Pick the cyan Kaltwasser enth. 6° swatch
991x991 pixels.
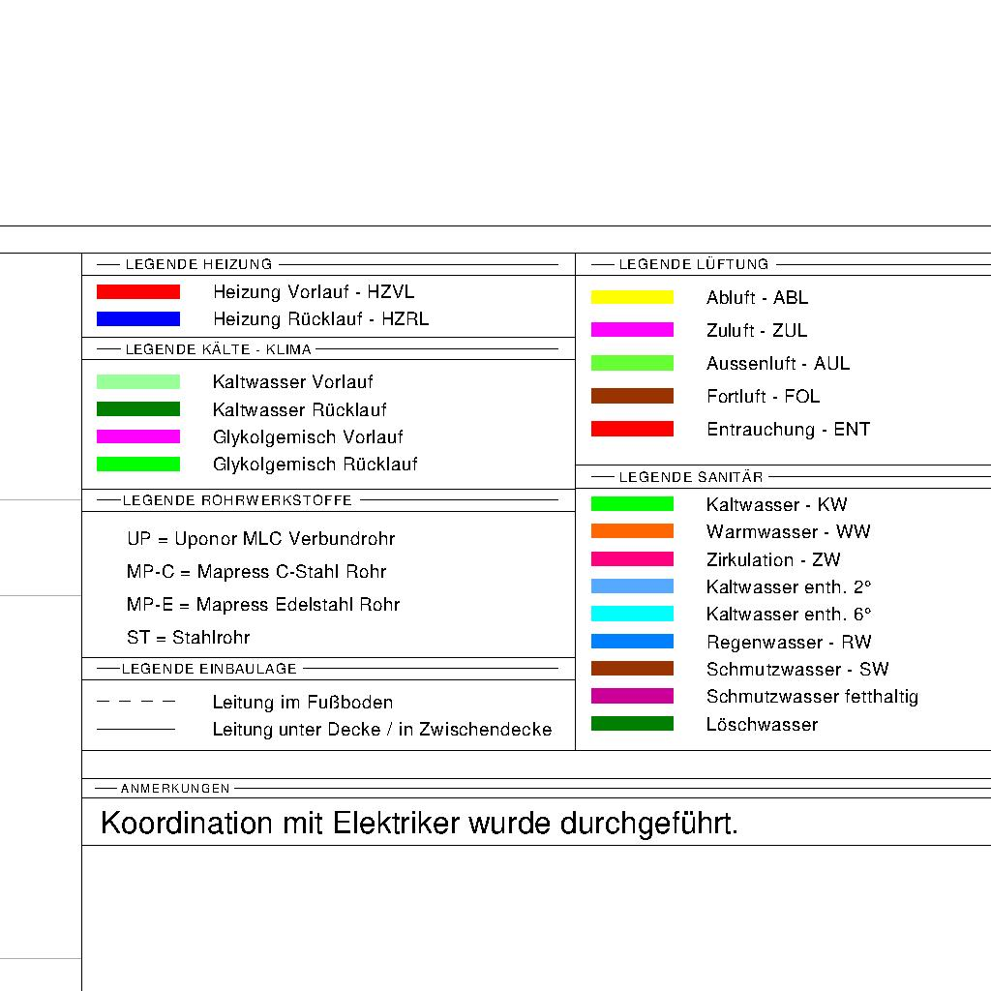[632, 614]
